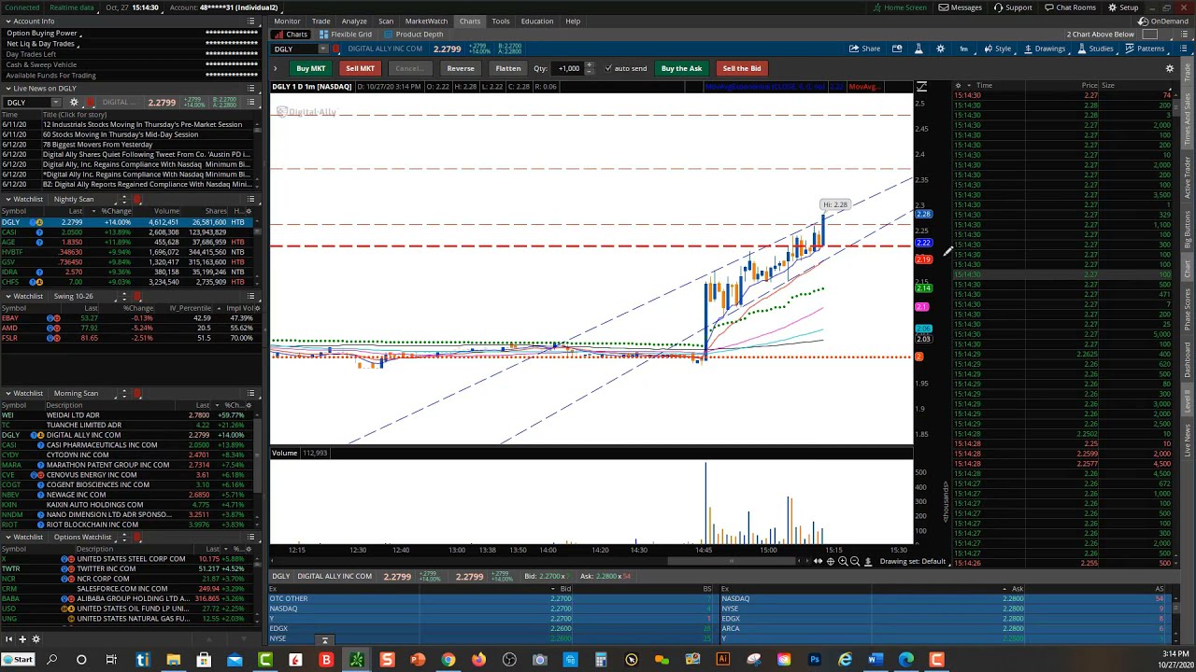Click the Sell MKT button
The height and width of the screenshot is (672, 1196).
point(360,68)
